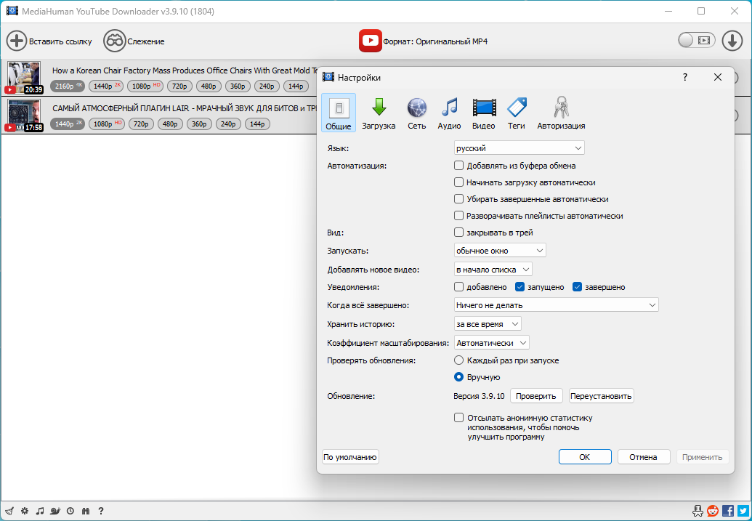Enable Разворачивать плейлисты автоматически checkbox

459,216
